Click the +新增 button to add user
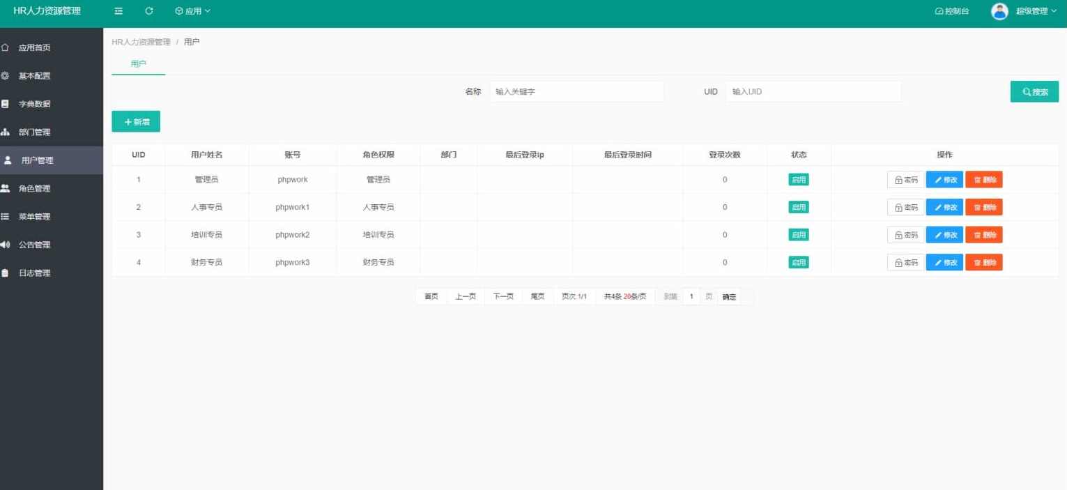The height and width of the screenshot is (490, 1067). pyautogui.click(x=136, y=121)
